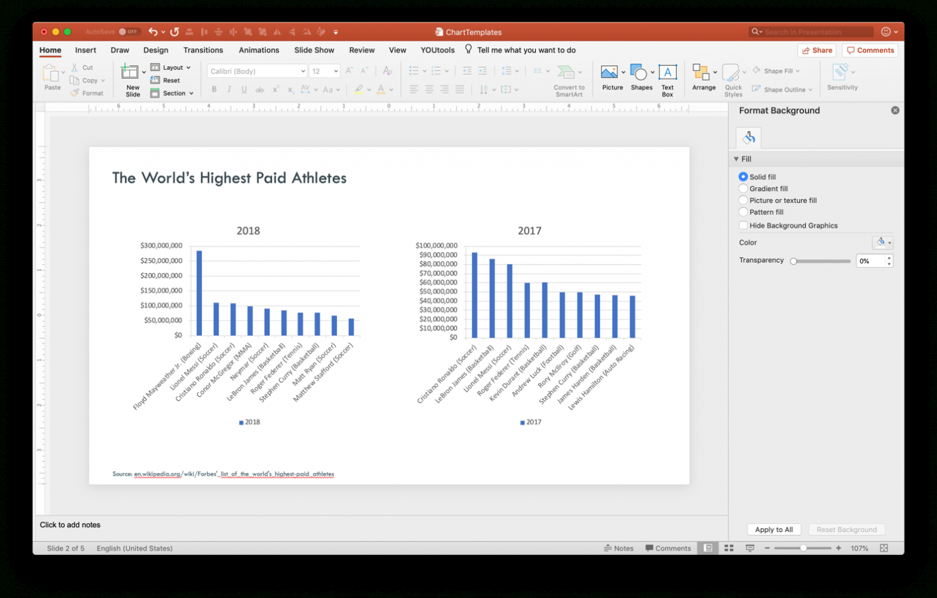Click the Comments button at top right
937x598 pixels.
(870, 50)
